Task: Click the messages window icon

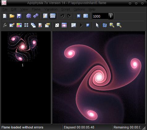Action: 73,25
